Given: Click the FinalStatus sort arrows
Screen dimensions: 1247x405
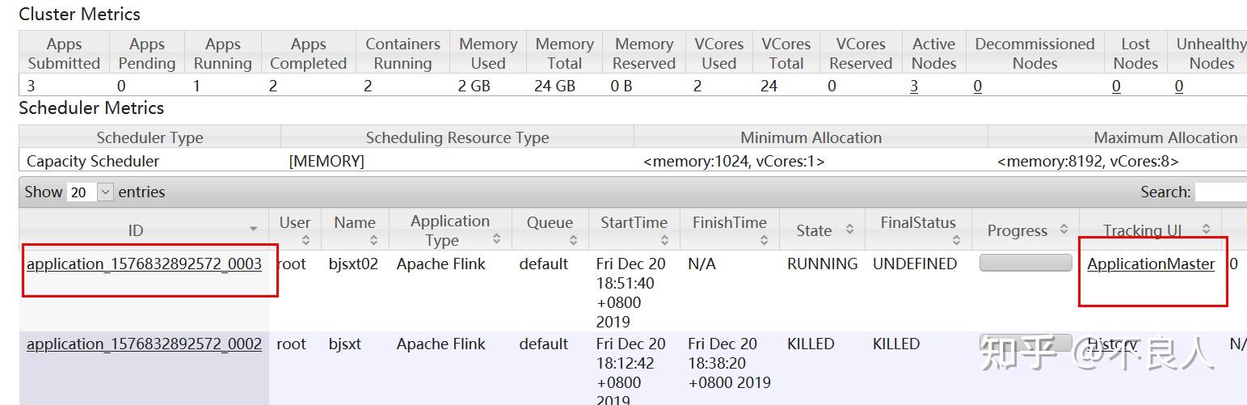Looking at the screenshot, I should click(955, 240).
